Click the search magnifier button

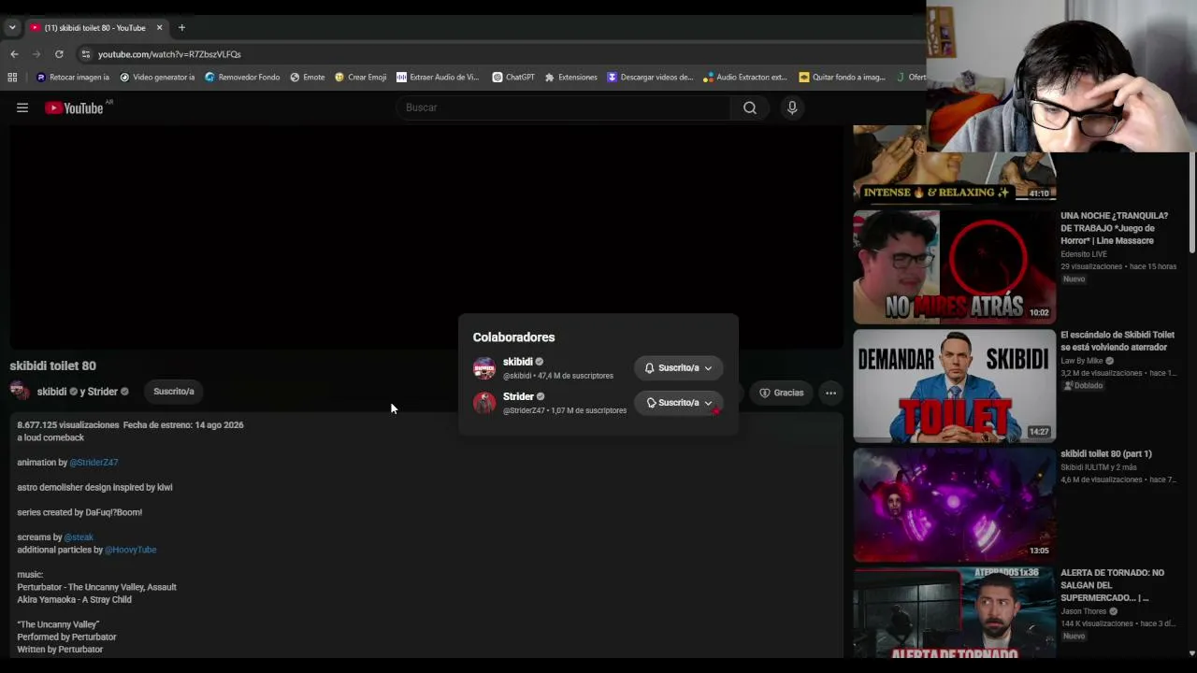click(x=750, y=107)
